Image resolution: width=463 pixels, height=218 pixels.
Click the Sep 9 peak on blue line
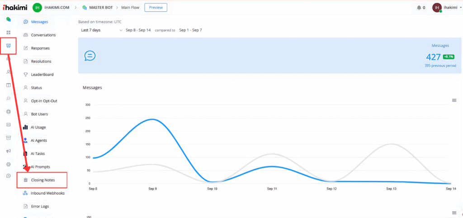click(x=152, y=119)
